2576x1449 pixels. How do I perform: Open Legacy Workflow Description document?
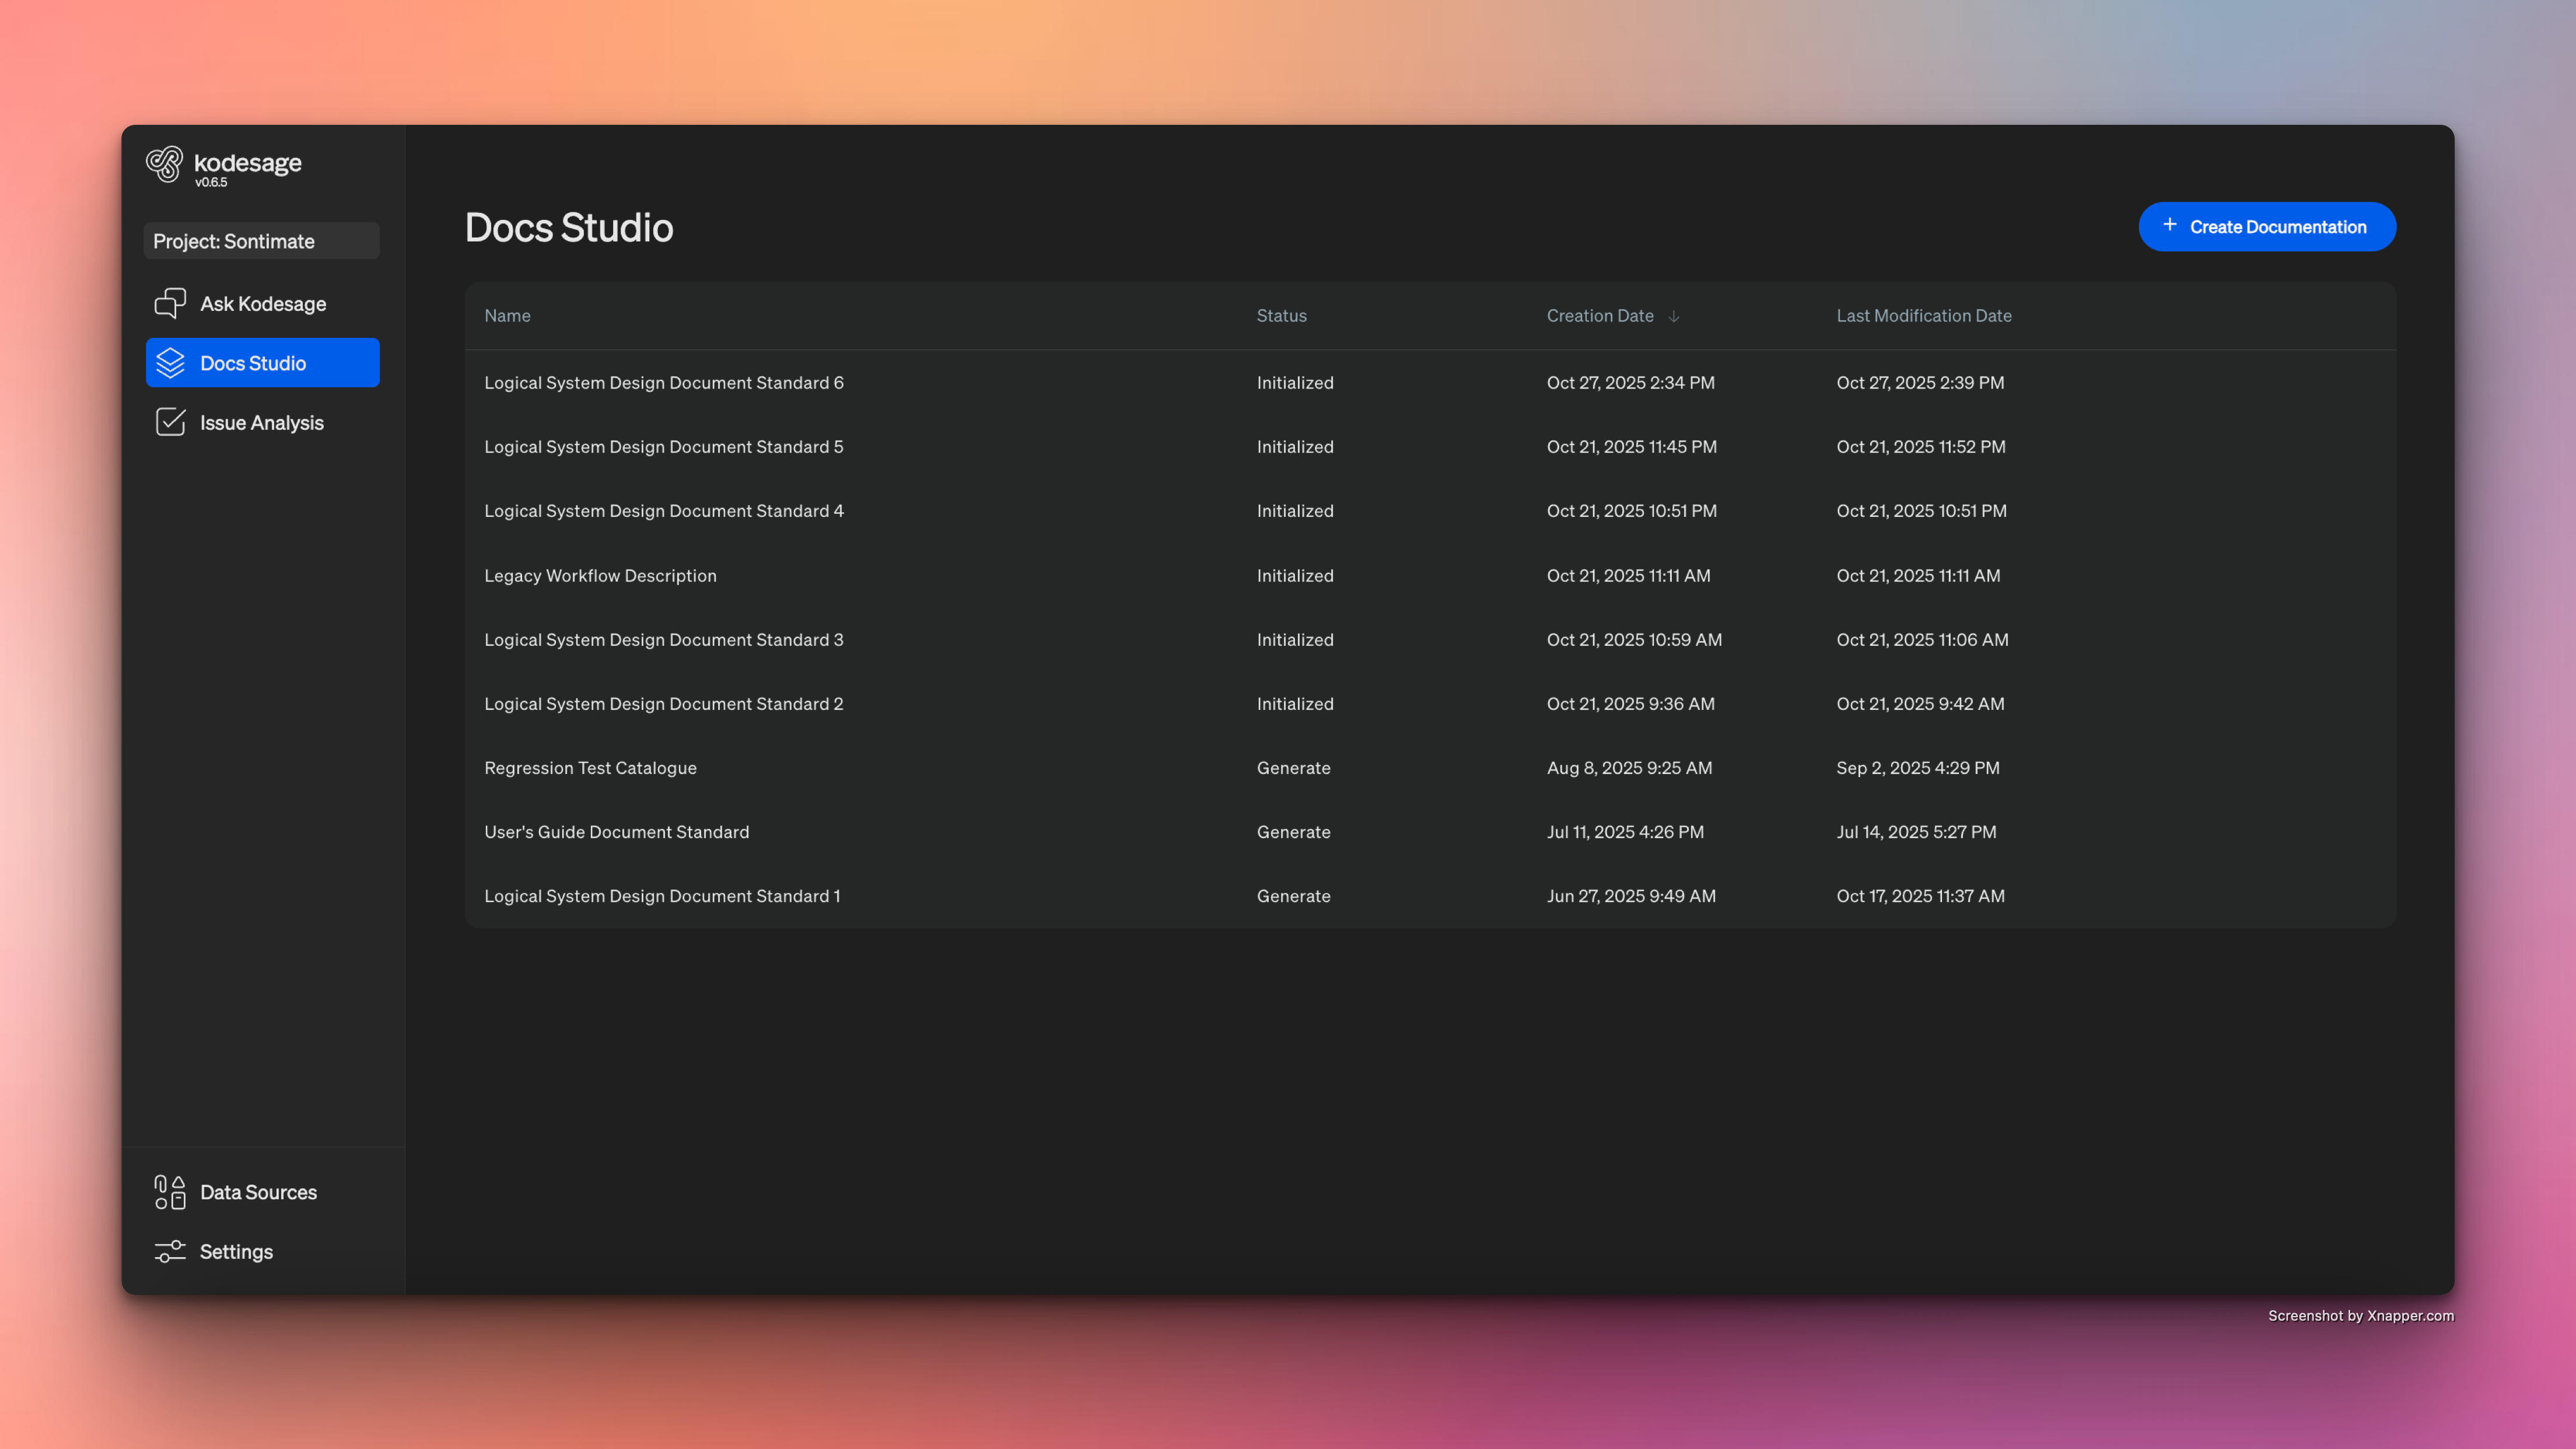tap(601, 576)
